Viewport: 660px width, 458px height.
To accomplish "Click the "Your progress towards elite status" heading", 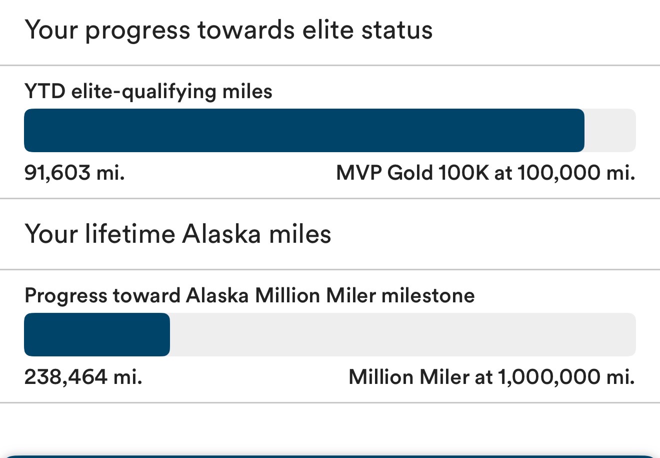I will pos(228,30).
